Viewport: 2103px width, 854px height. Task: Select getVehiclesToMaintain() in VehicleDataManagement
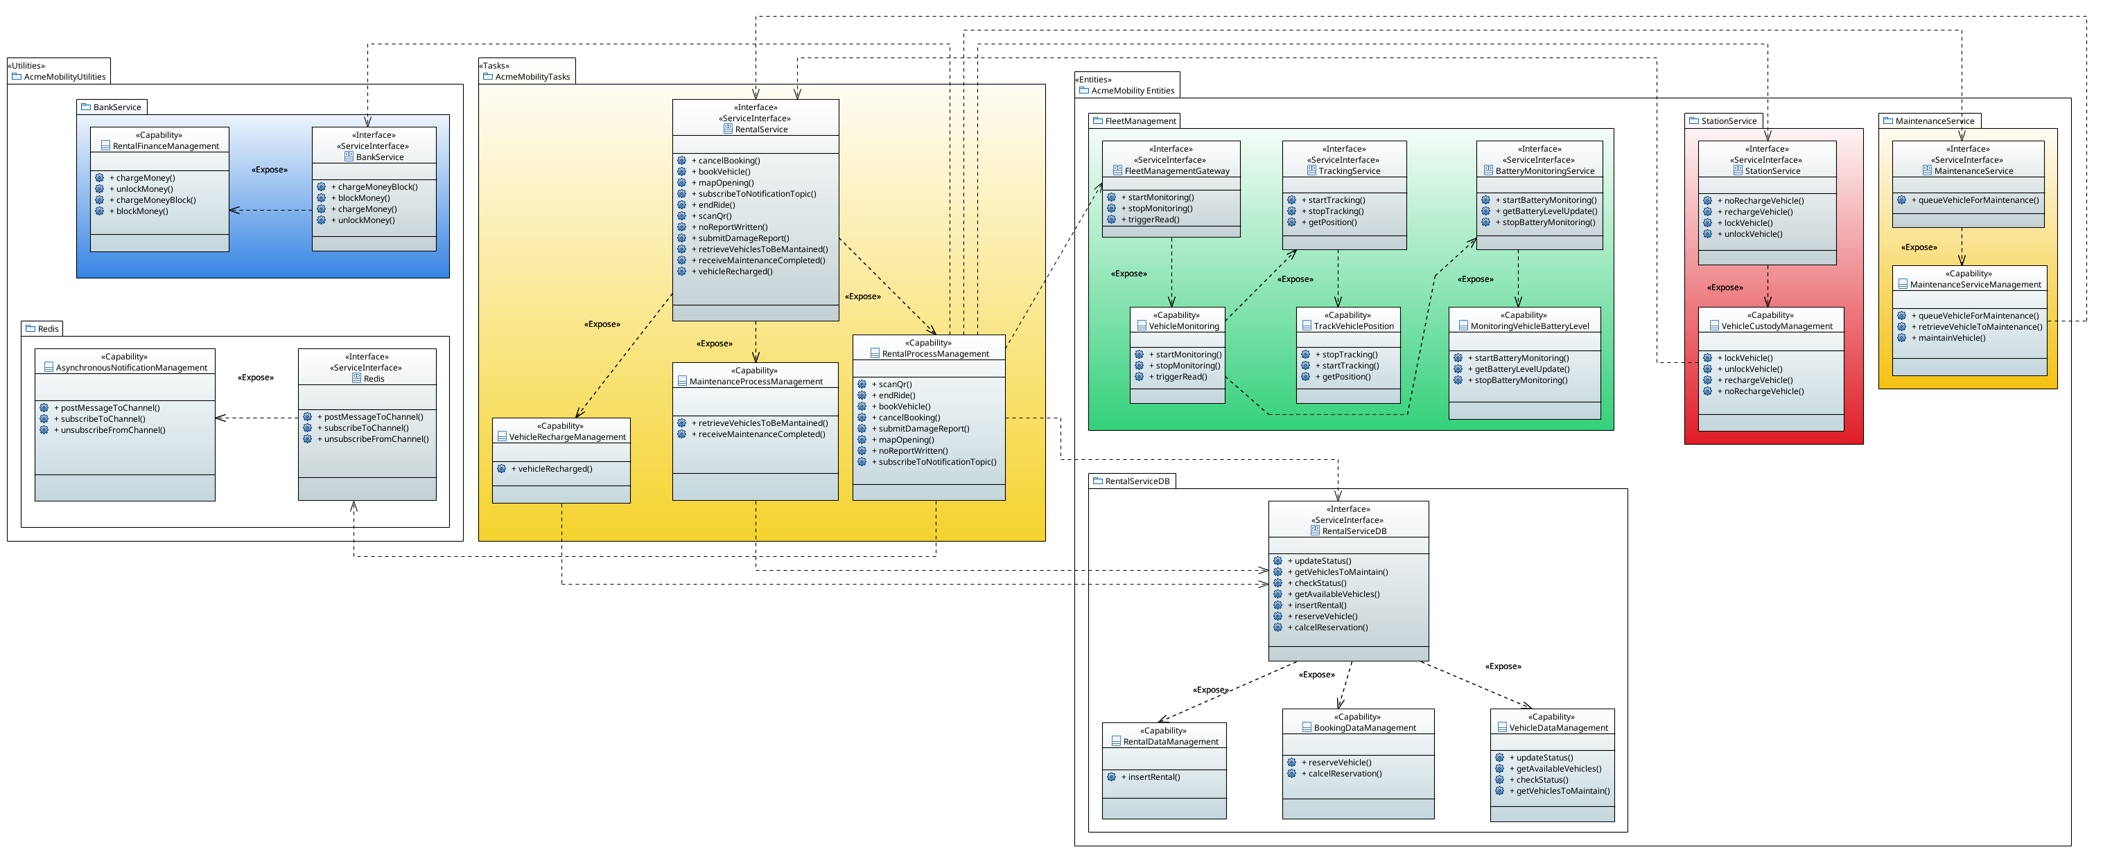click(1560, 790)
